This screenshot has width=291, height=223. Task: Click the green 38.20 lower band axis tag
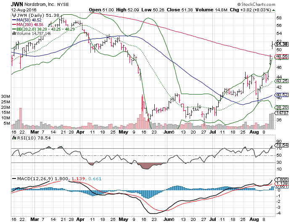click(x=281, y=108)
